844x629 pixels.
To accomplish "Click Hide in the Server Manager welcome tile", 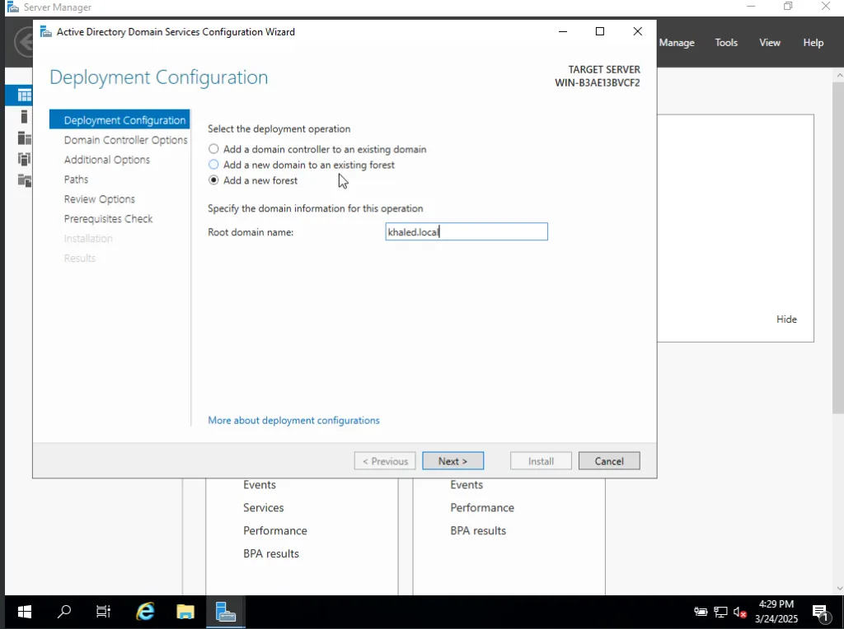I will coord(786,319).
